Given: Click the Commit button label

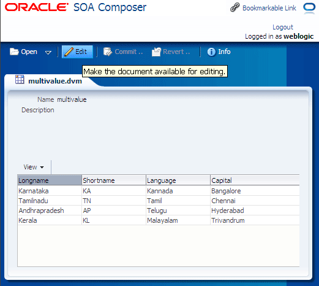Looking at the screenshot, I should click(x=129, y=52).
